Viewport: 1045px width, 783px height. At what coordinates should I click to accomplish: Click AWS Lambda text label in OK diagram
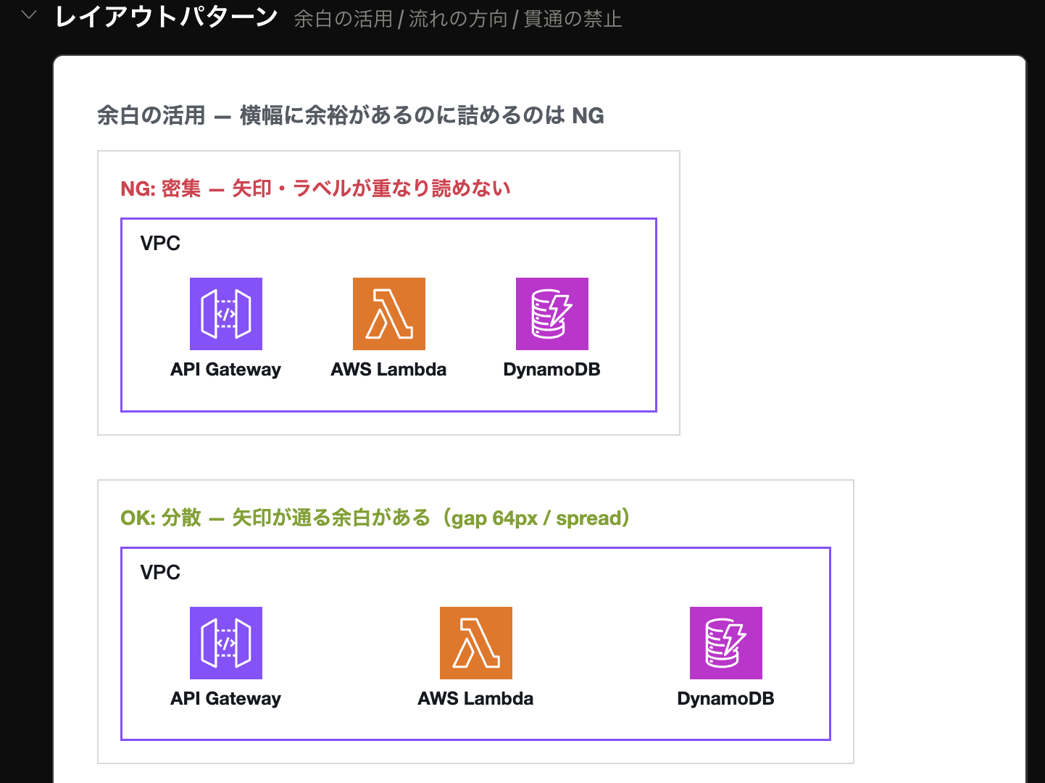coord(476,699)
